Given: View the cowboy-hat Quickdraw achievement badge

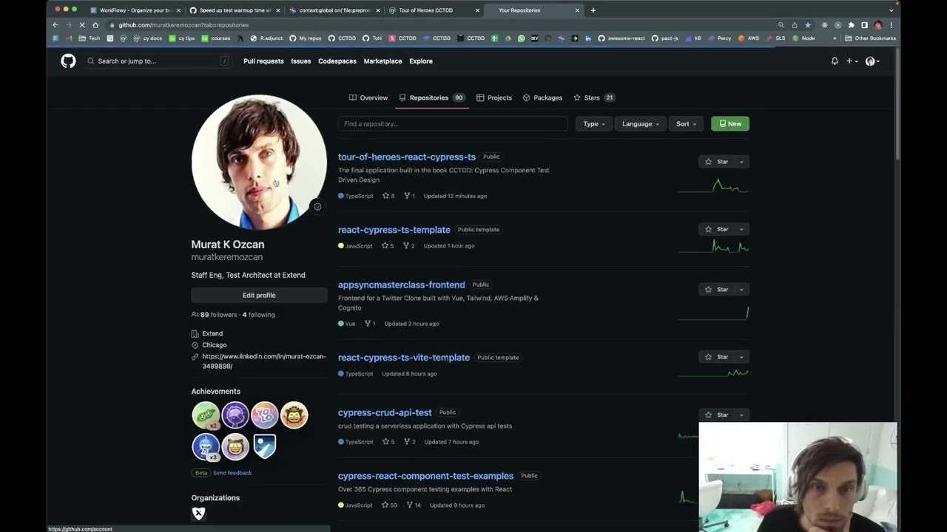Looking at the screenshot, I should coord(294,415).
